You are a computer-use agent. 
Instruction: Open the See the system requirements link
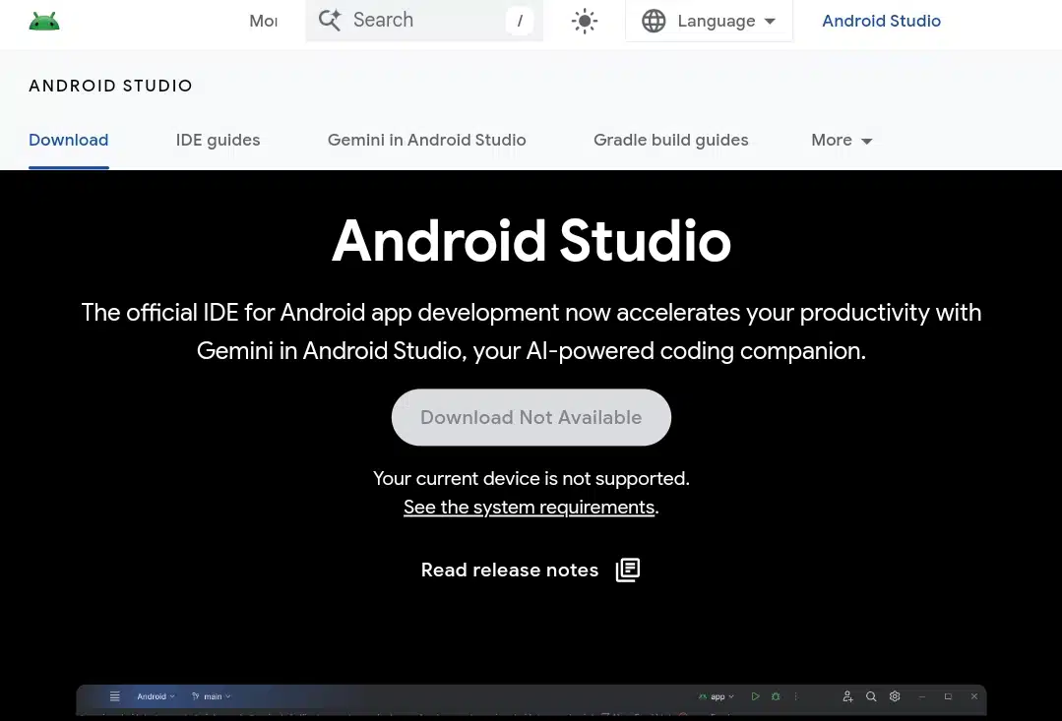(529, 508)
